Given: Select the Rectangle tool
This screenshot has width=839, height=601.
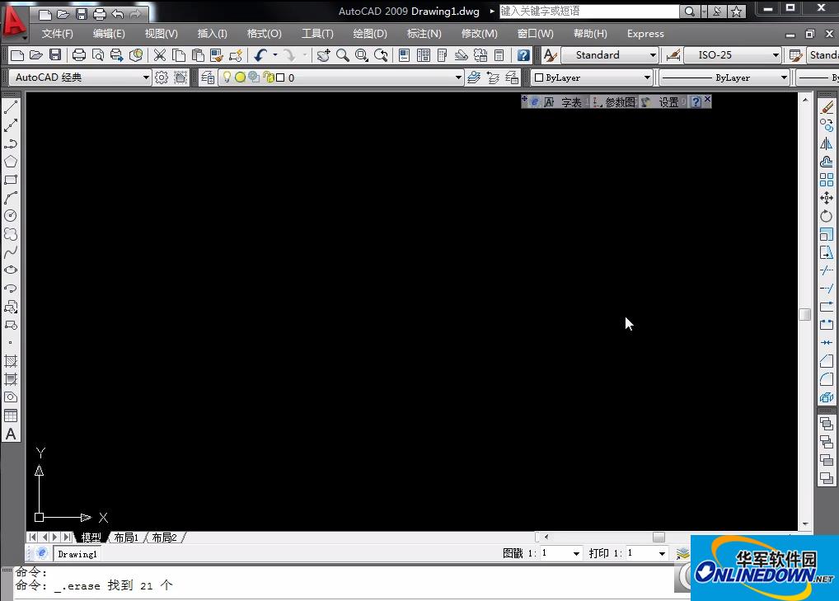Looking at the screenshot, I should 11,179.
